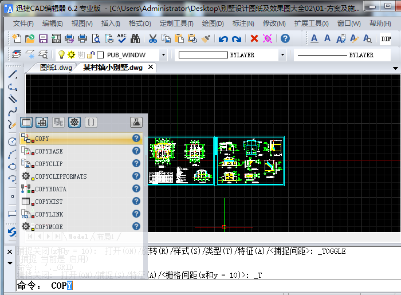Image resolution: width=401 pixels, height=295 pixels.
Task: Open help for COPYEDATA command
Action: pyautogui.click(x=136, y=188)
